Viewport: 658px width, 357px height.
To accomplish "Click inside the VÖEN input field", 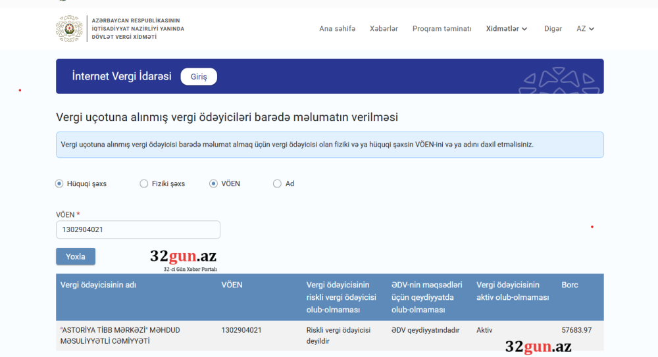I will pos(138,229).
